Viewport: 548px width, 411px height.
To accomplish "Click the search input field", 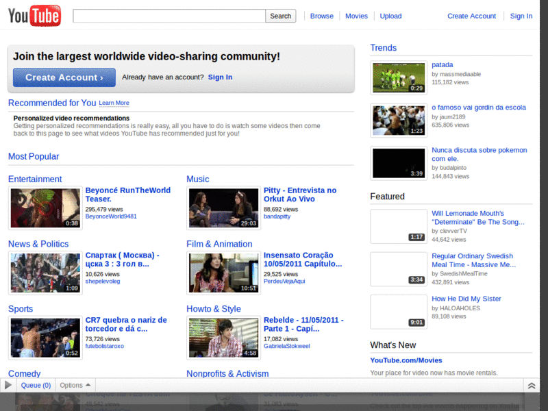I will pyautogui.click(x=169, y=16).
